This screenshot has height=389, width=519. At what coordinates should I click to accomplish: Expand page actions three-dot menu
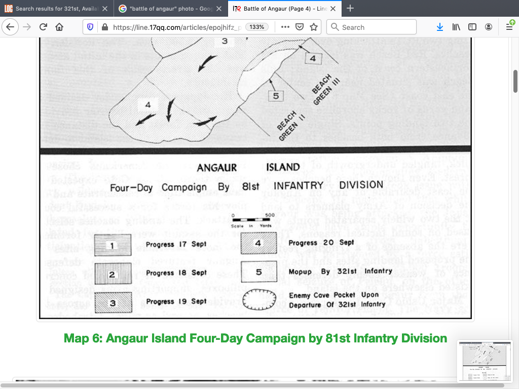click(x=285, y=27)
